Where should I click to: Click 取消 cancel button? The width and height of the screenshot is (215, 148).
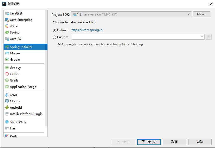pos(174,142)
